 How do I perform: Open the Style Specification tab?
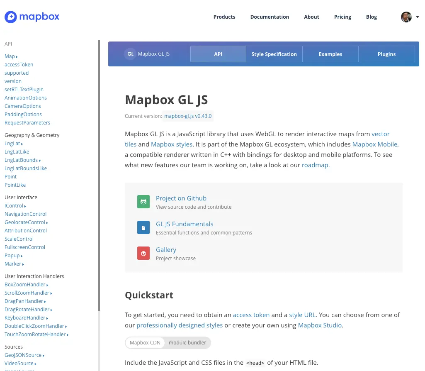tap(274, 54)
